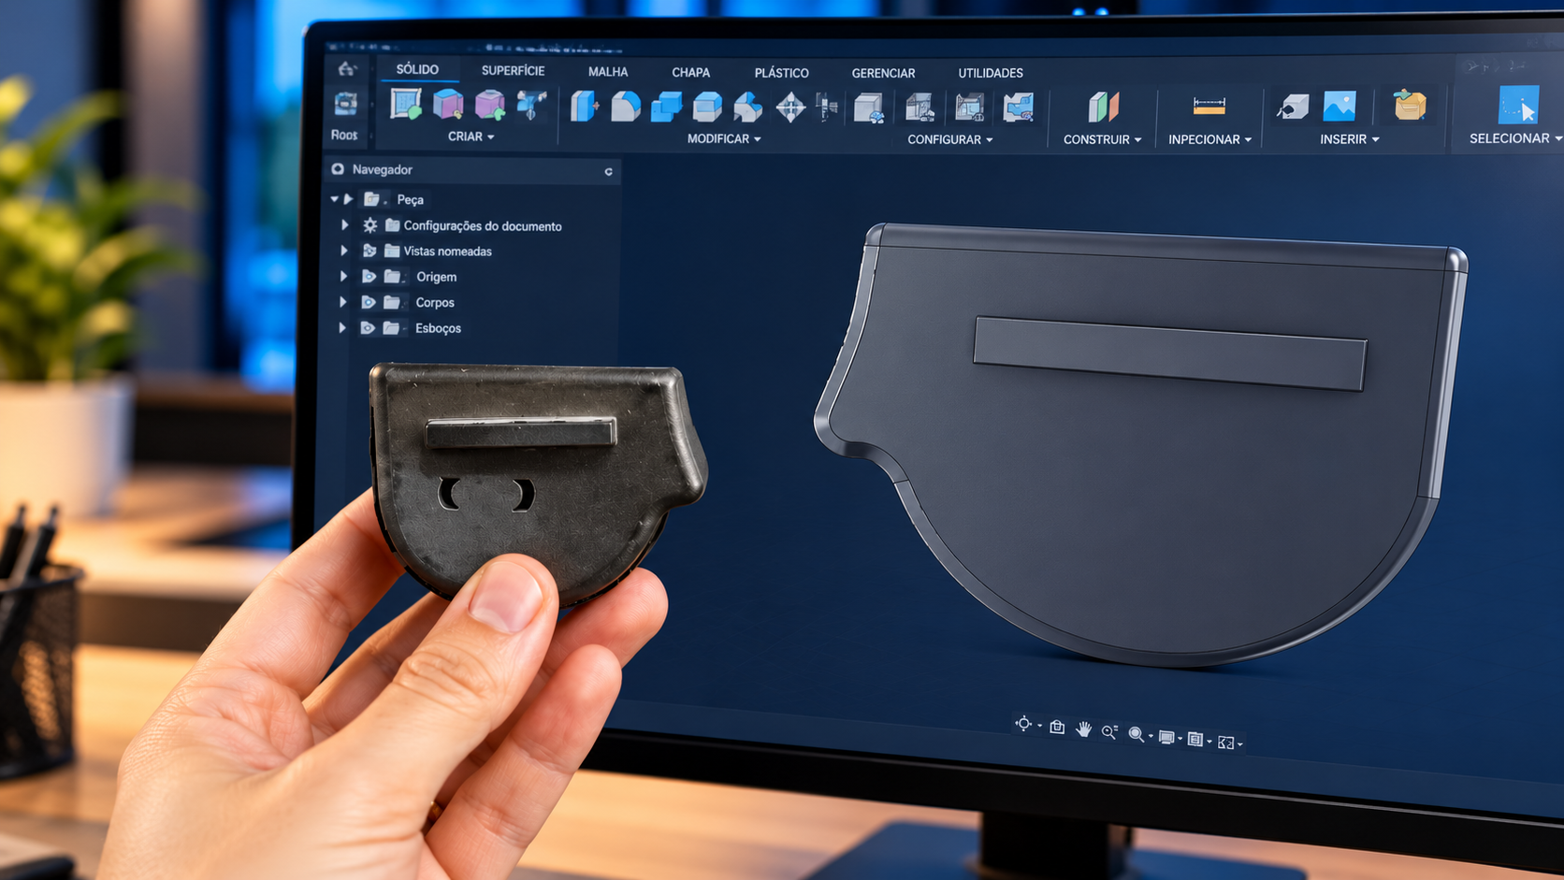Click the Pan hand icon in navigation bar
Viewport: 1564px width, 880px height.
(1083, 729)
